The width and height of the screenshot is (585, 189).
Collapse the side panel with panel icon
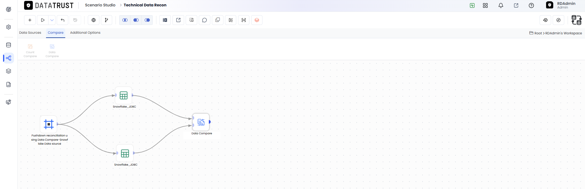click(x=165, y=20)
